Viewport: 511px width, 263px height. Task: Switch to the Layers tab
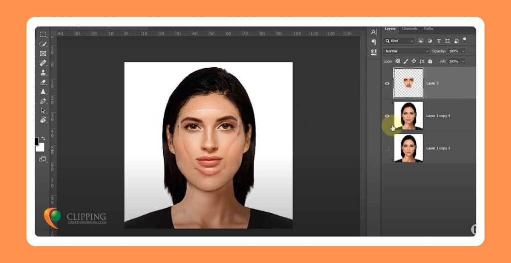[390, 29]
